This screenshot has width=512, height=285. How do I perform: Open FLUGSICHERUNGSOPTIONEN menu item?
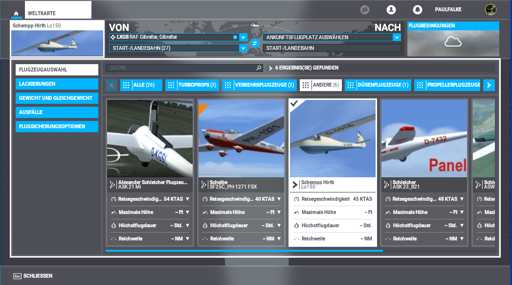[57, 126]
